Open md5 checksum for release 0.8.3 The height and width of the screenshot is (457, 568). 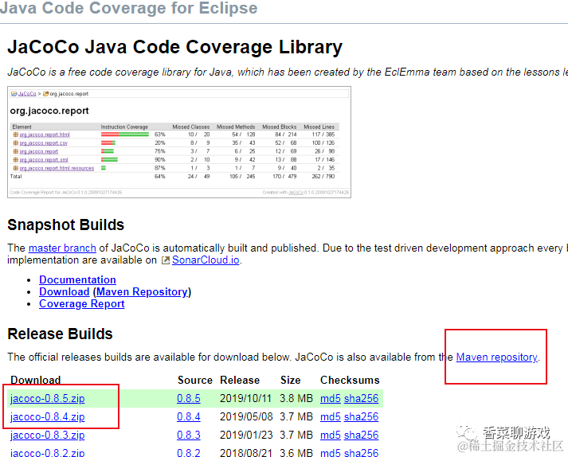tap(331, 435)
